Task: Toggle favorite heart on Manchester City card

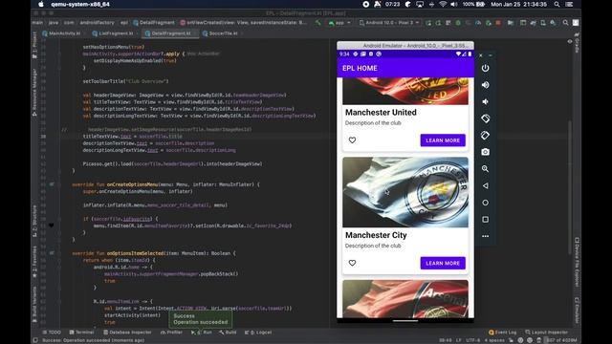Action: pyautogui.click(x=352, y=263)
